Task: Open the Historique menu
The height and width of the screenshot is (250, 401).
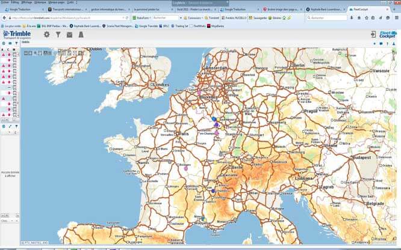Action: (x=40, y=2)
